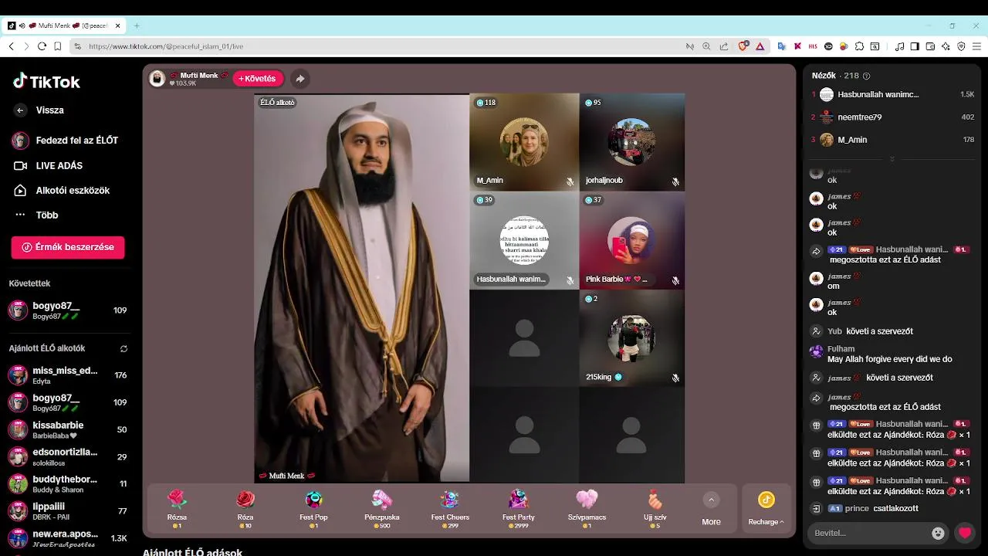Viewport: 988px width, 556px height.
Task: Send the Fest Pop gift
Action: point(313,508)
